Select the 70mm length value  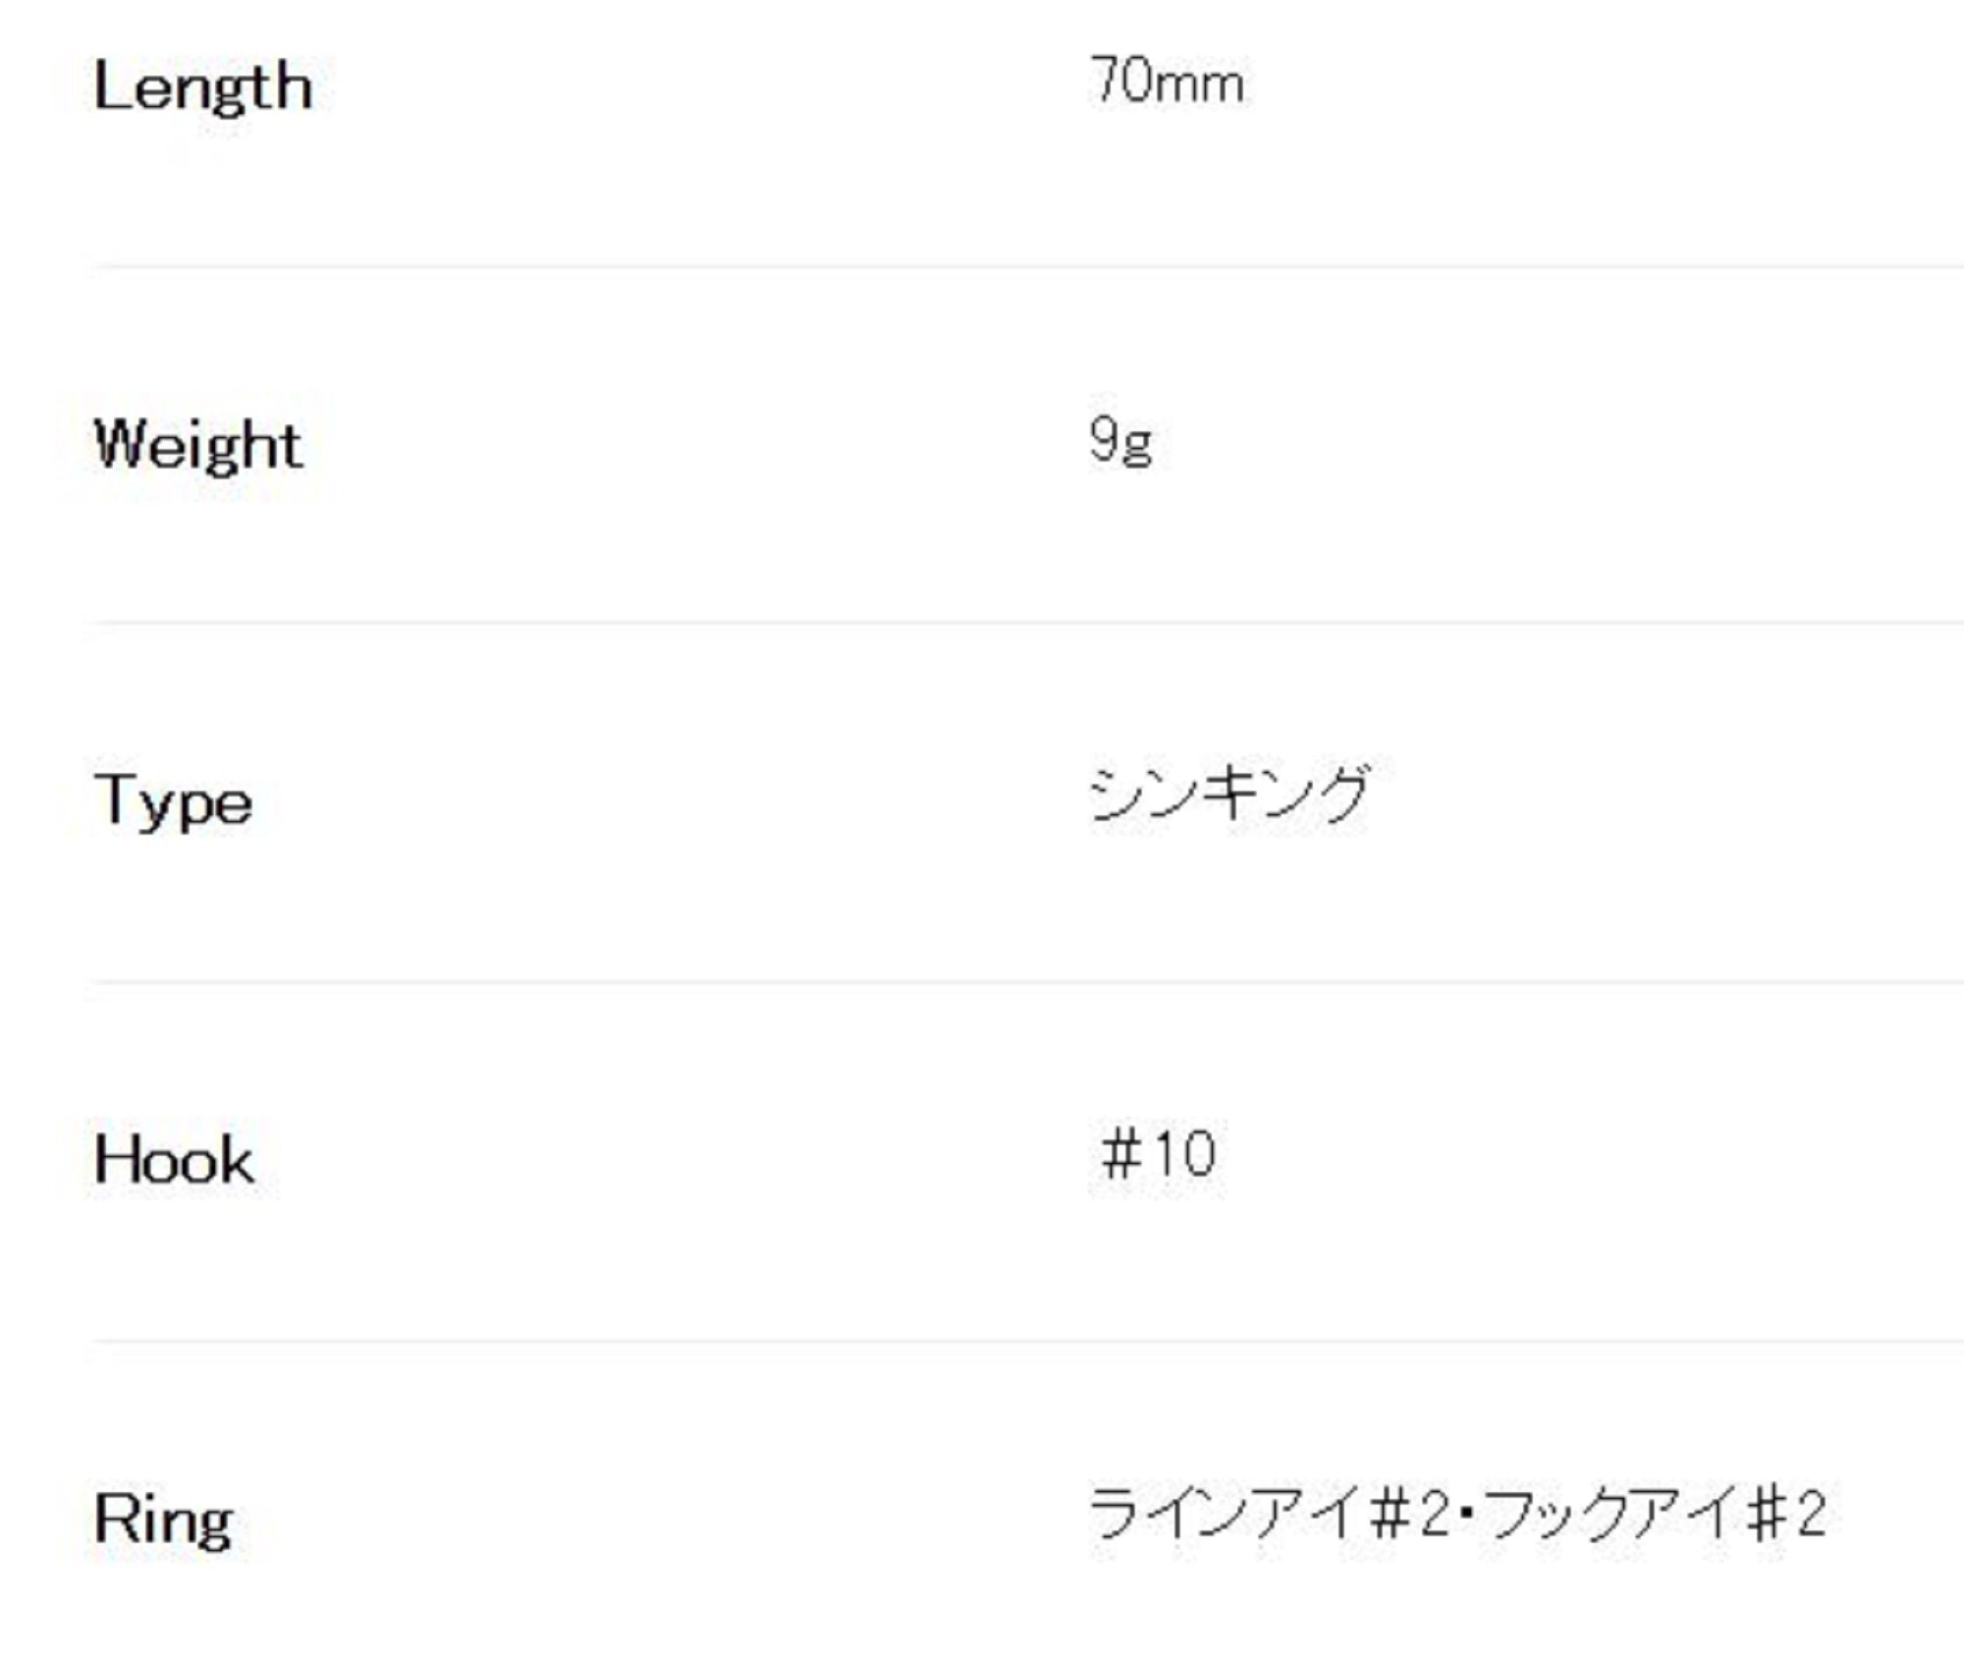pos(1168,82)
